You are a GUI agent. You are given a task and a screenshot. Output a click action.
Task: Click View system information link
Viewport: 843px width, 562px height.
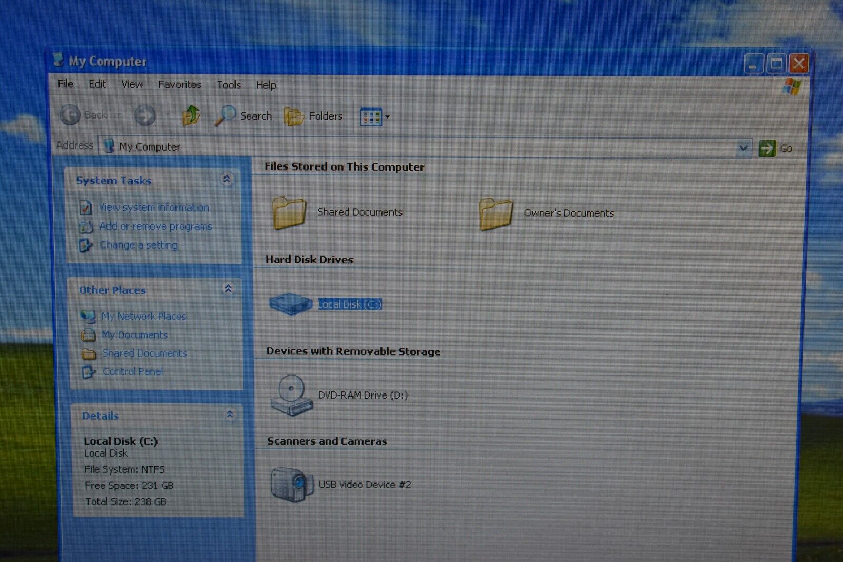(x=154, y=208)
